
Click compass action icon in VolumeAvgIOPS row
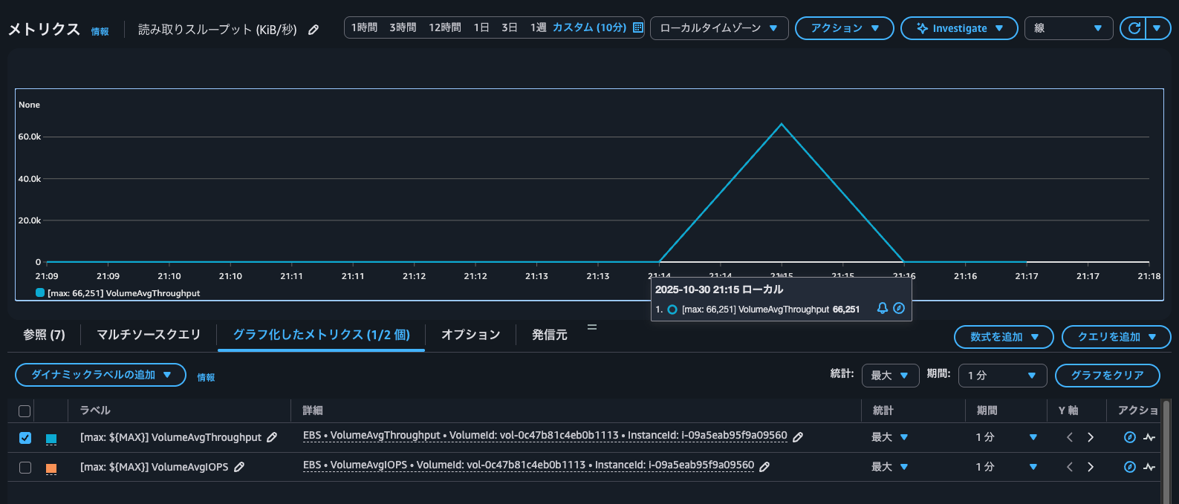click(x=1130, y=467)
